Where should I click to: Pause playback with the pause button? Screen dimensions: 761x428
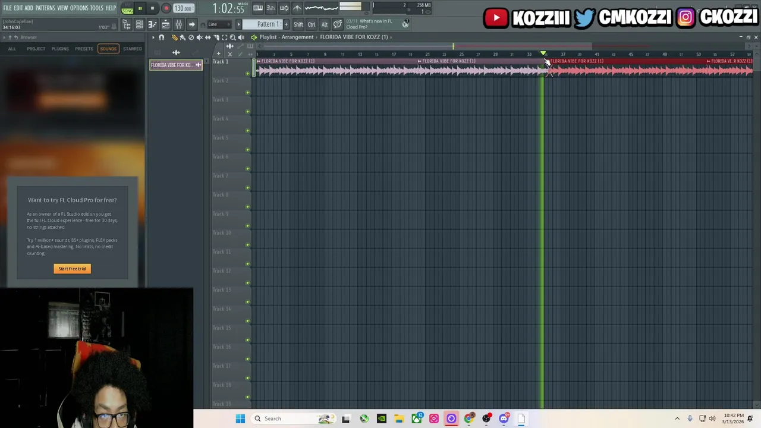(x=140, y=8)
